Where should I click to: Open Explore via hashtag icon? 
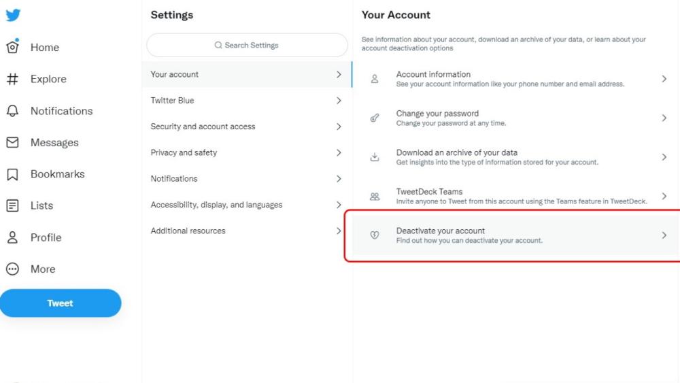(x=12, y=79)
